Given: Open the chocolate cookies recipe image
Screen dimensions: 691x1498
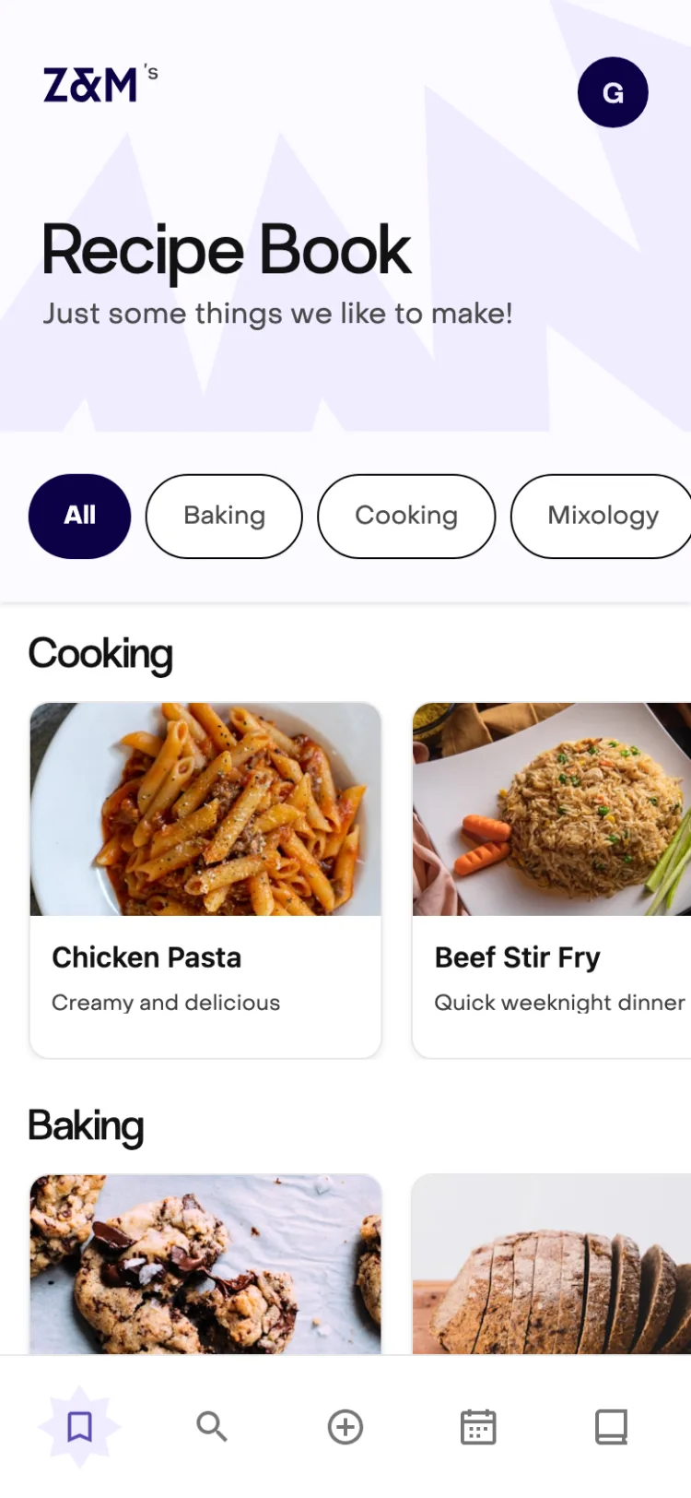Looking at the screenshot, I should coord(205,1264).
